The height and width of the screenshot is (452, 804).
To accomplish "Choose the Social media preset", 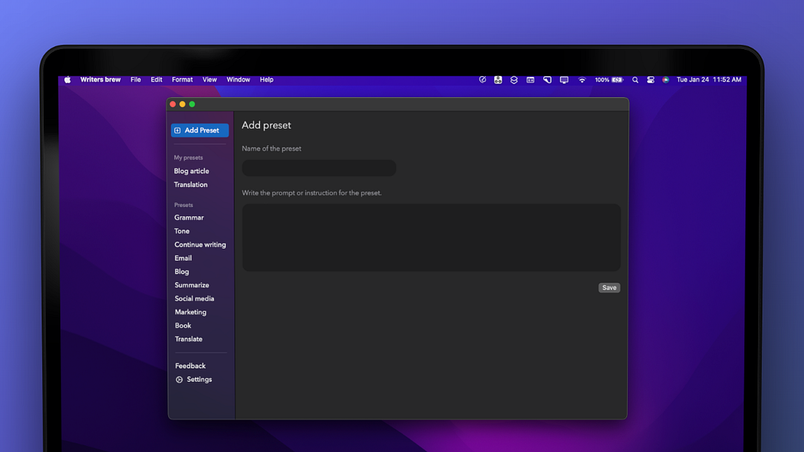I will click(x=194, y=299).
